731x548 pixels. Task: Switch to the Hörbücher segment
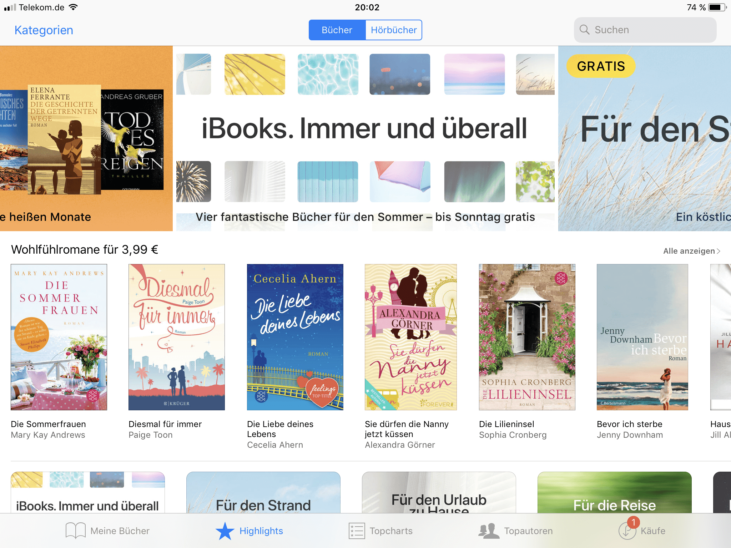[394, 30]
